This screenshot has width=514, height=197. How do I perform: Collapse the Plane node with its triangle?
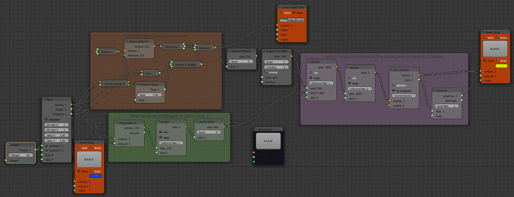(44, 99)
